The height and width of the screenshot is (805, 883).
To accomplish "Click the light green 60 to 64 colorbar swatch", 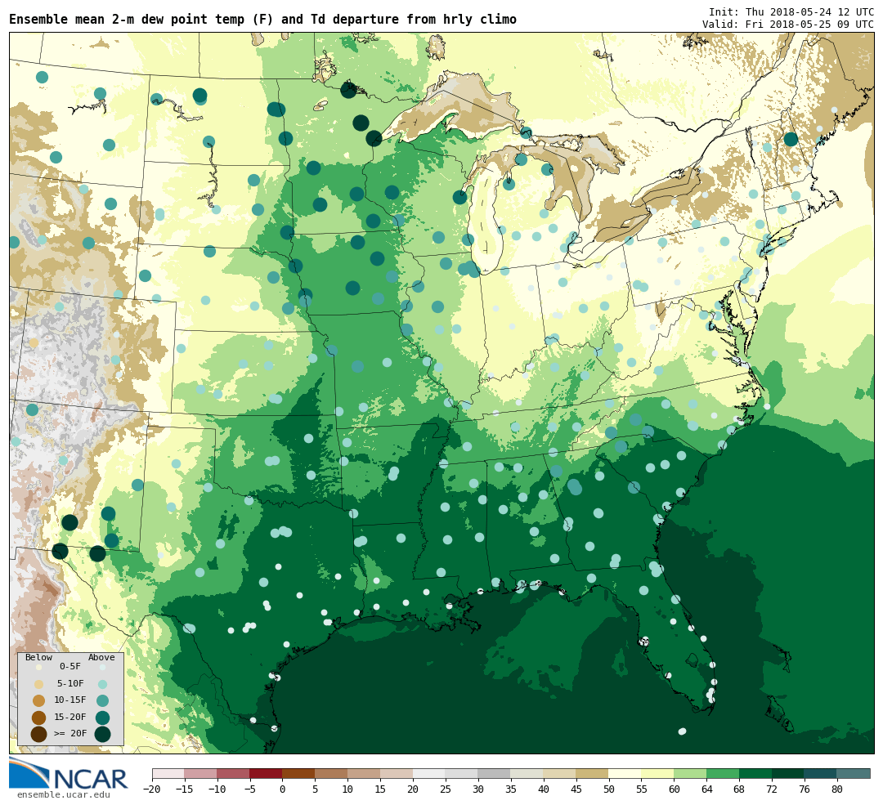I will pyautogui.click(x=690, y=773).
